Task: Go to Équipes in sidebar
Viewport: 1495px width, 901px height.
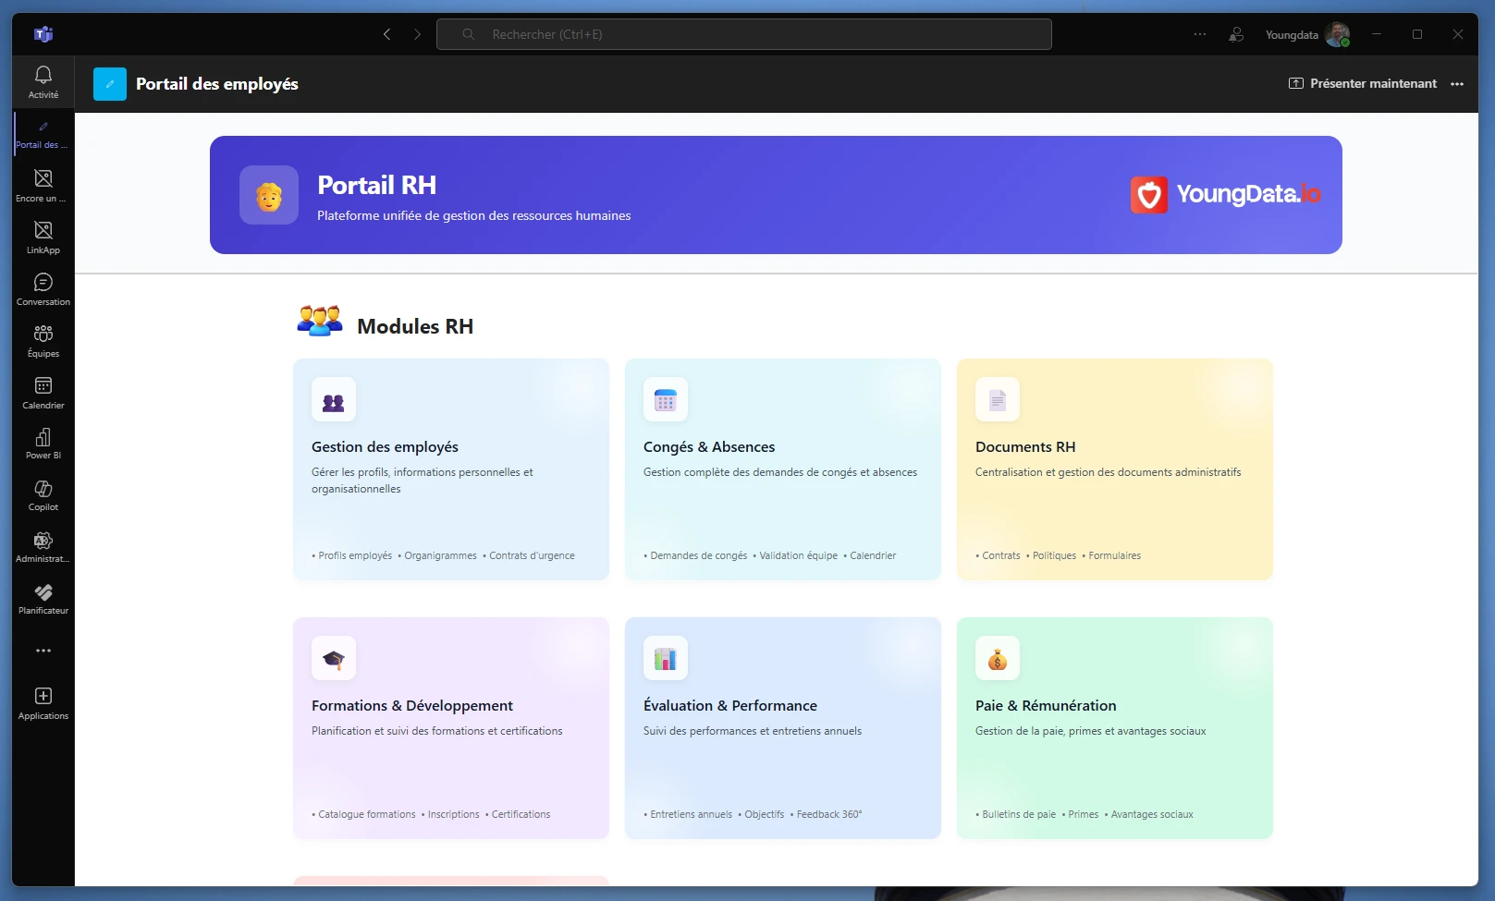Action: click(43, 341)
